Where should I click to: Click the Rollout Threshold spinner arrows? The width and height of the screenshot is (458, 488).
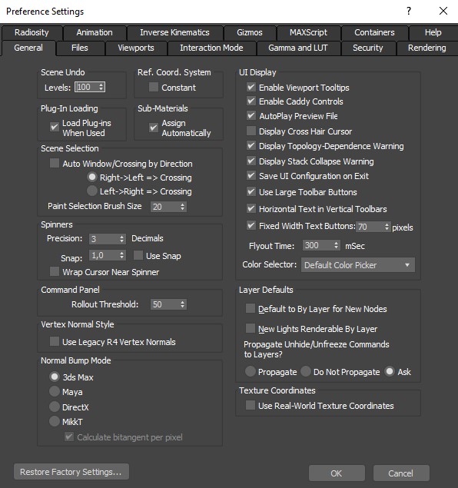pos(183,304)
